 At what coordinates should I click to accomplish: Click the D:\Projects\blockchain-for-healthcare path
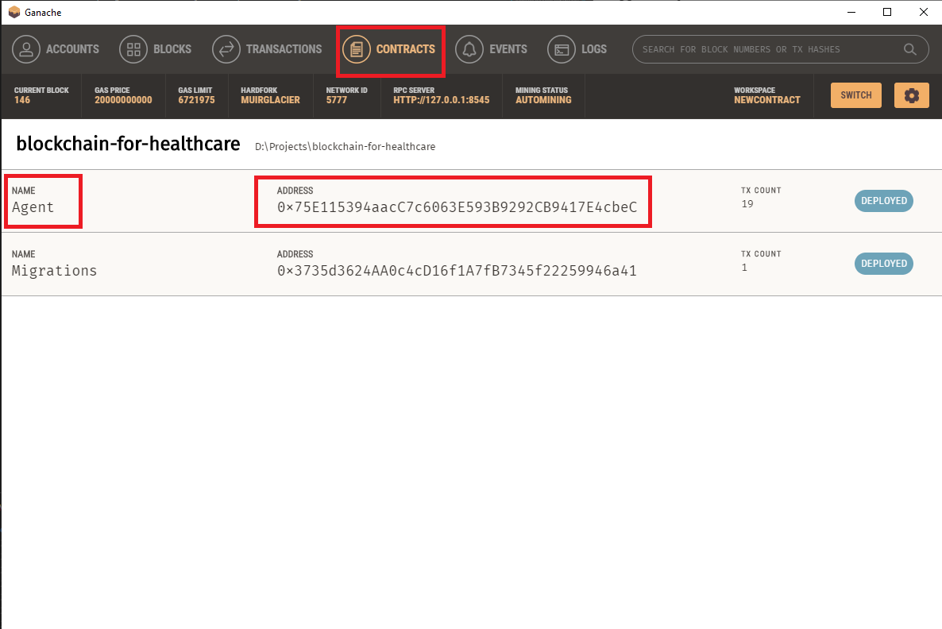pos(345,147)
